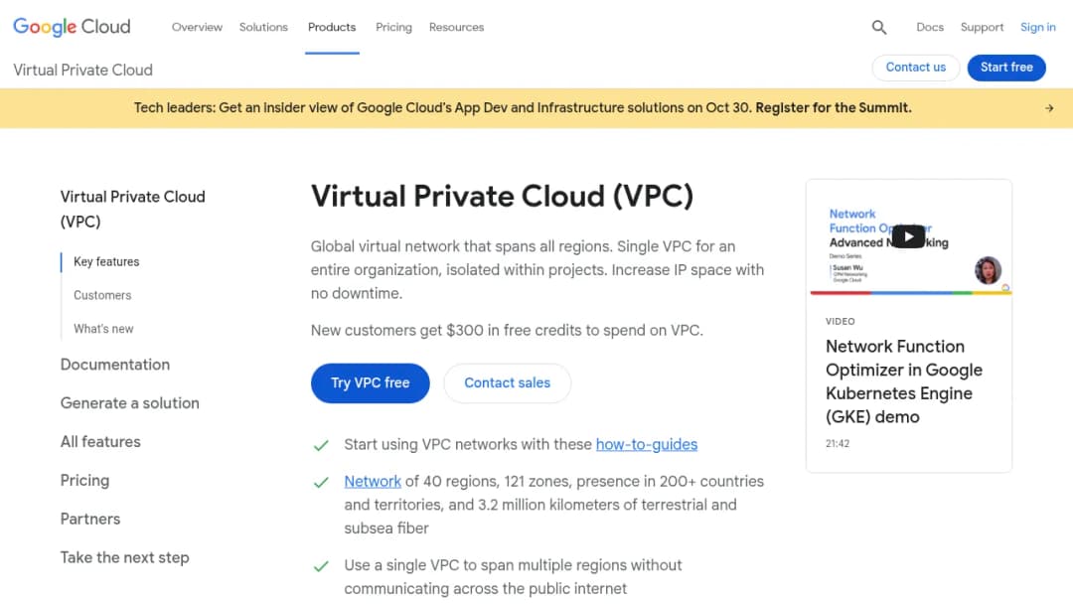Go to Documentation section in sidebar
The height and width of the screenshot is (604, 1073).
[115, 365]
